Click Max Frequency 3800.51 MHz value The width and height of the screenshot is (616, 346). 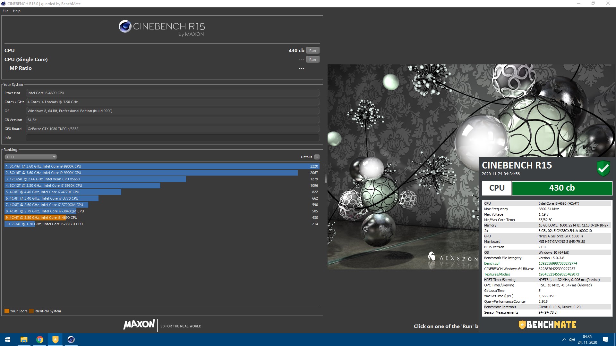[x=548, y=209]
